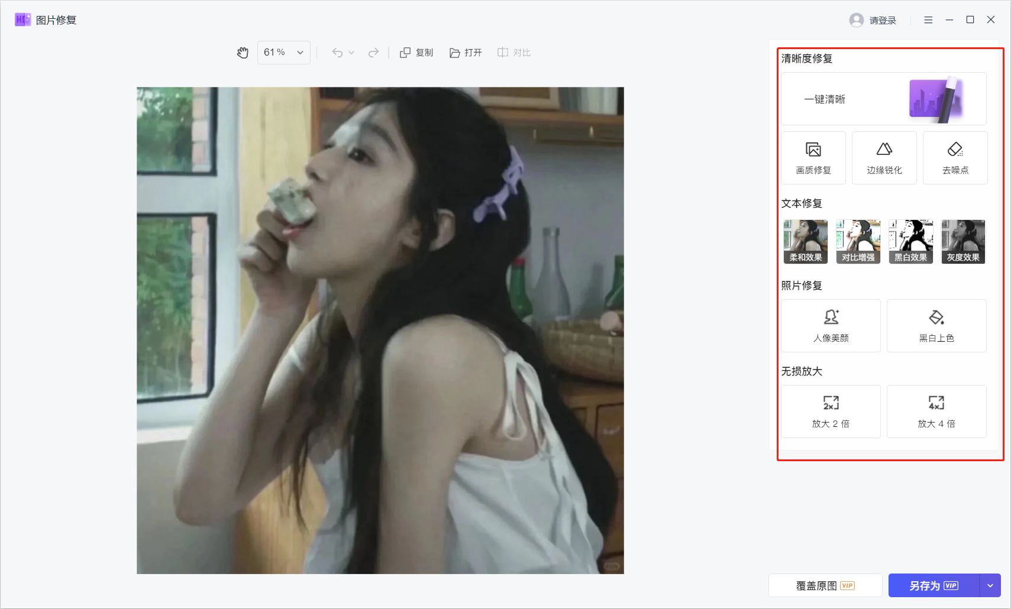Open the 61% zoom level dropdown
This screenshot has width=1011, height=609.
(284, 53)
